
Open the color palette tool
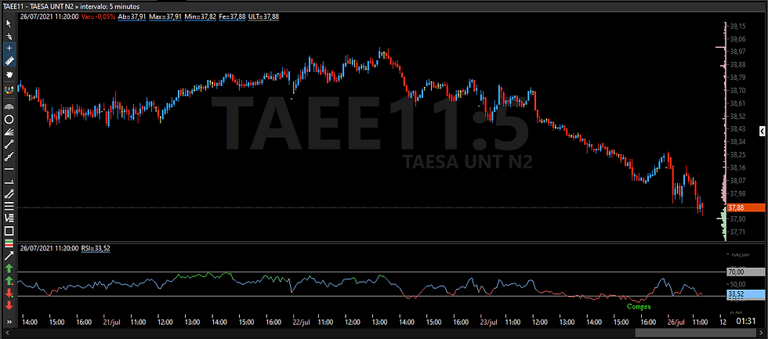point(9,90)
